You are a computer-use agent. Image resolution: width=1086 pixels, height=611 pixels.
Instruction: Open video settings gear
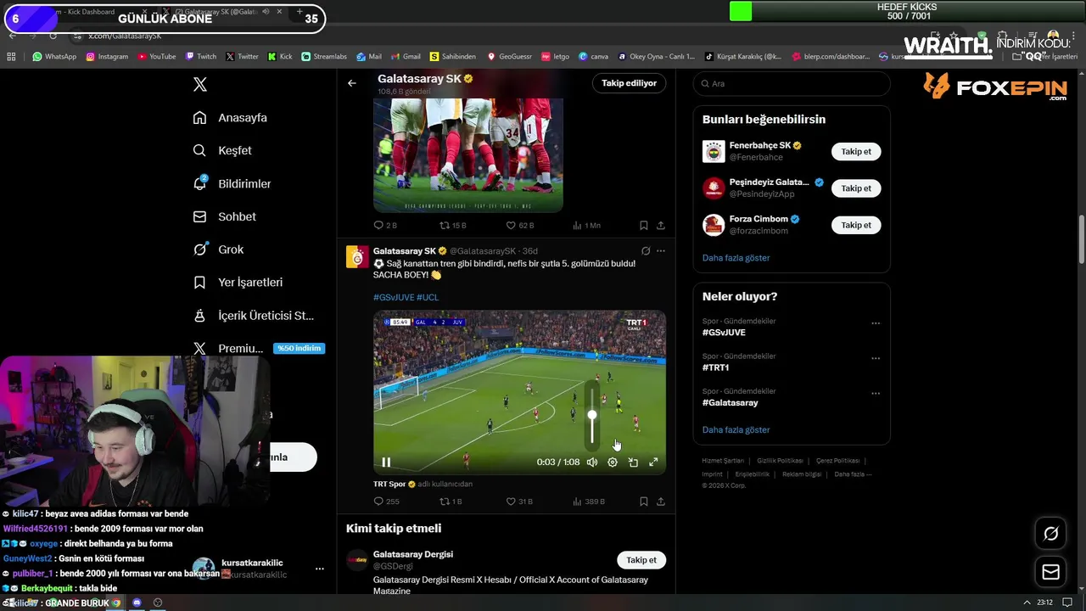(x=613, y=462)
